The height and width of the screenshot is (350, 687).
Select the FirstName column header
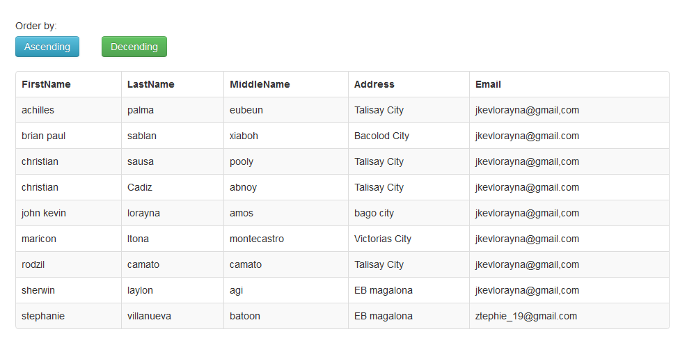[69, 85]
